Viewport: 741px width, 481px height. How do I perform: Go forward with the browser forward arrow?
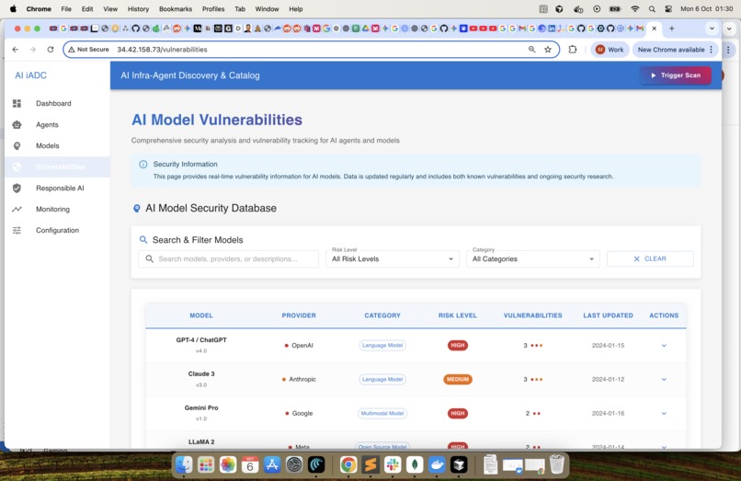(32, 49)
